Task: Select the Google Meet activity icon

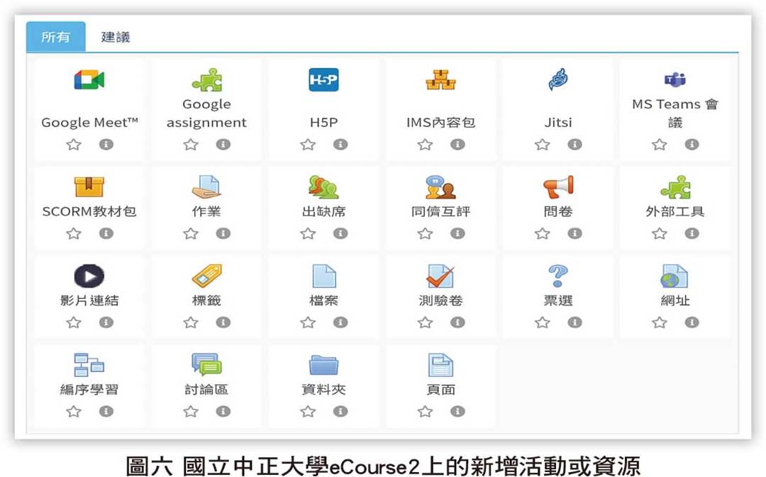Action: (89, 80)
